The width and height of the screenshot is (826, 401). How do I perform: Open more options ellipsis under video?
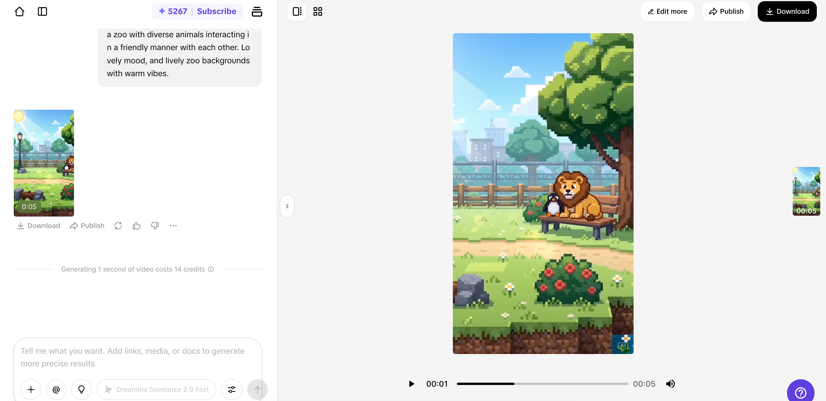[173, 226]
